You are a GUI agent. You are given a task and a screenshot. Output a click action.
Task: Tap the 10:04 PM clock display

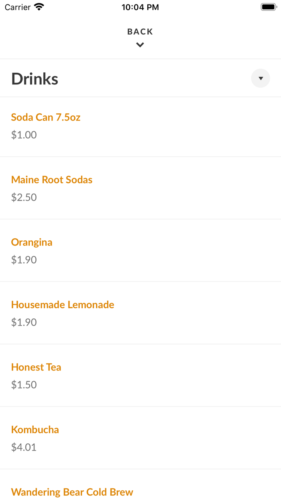pyautogui.click(x=140, y=6)
